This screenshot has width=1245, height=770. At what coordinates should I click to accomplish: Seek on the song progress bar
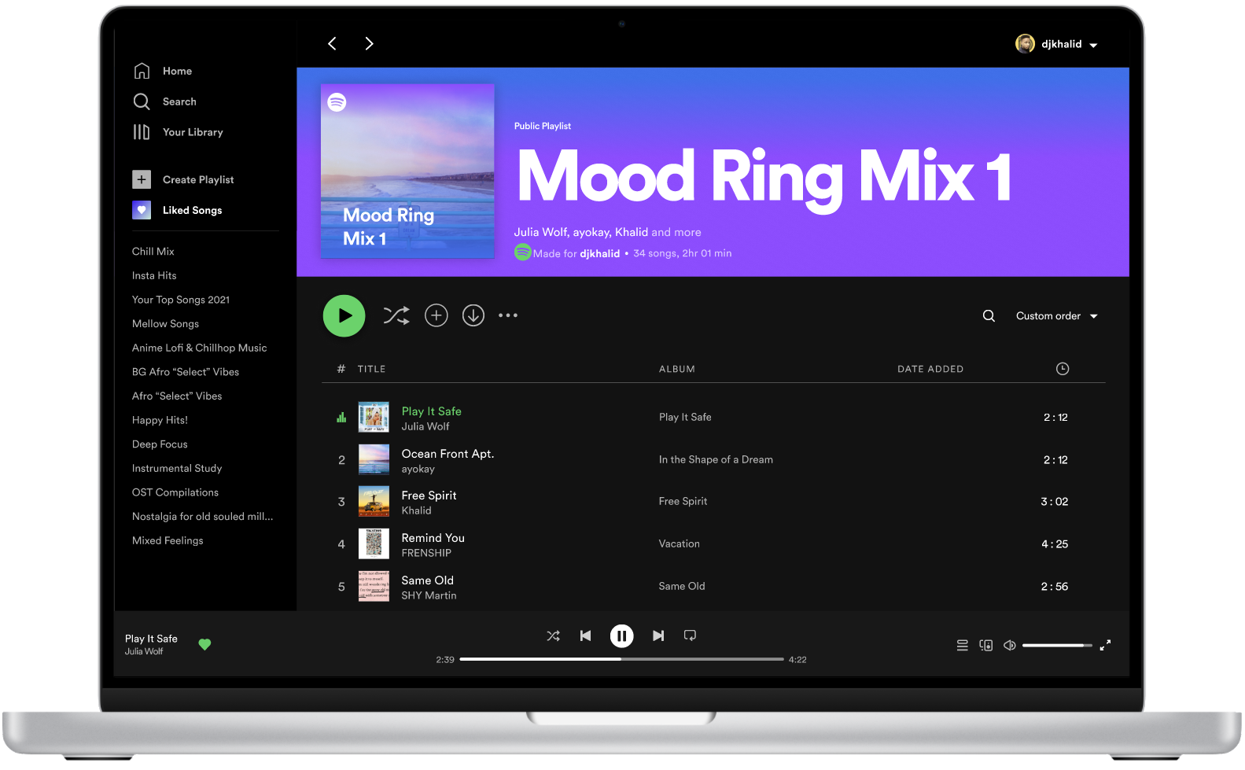[x=621, y=659]
